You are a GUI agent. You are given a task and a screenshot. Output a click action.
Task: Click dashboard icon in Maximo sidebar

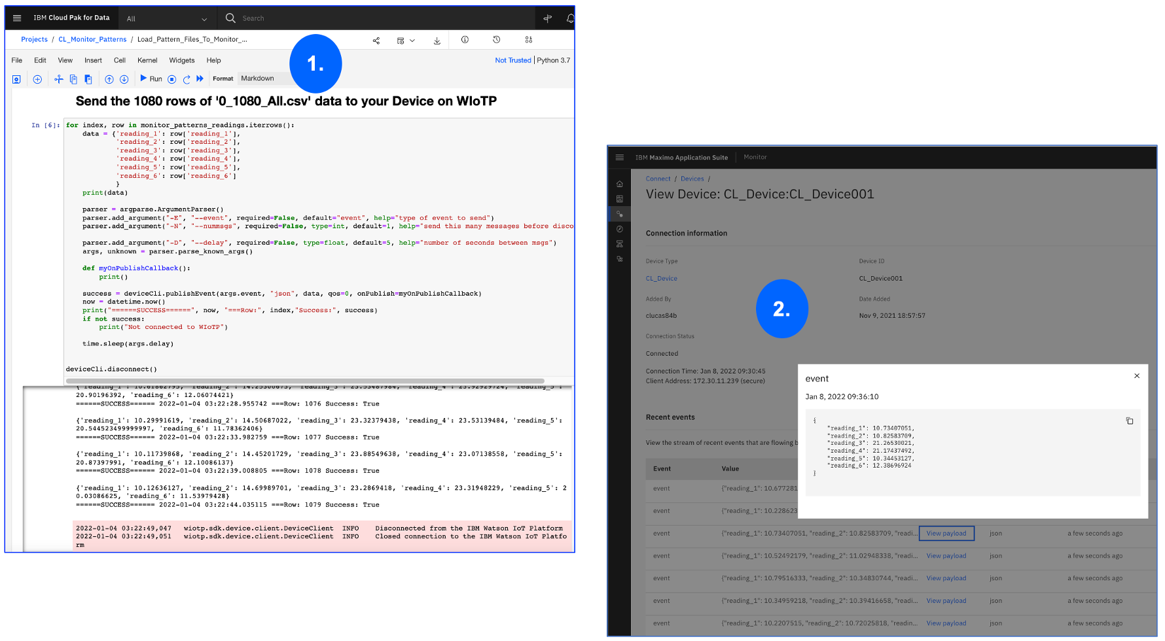620,199
